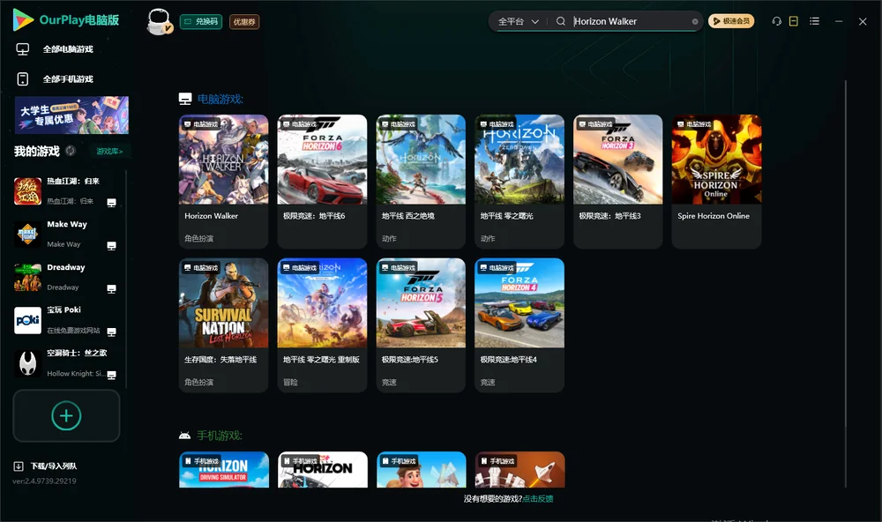882x522 pixels.
Task: Refresh my games using the icon beside 我的游戏
Action: coord(71,151)
